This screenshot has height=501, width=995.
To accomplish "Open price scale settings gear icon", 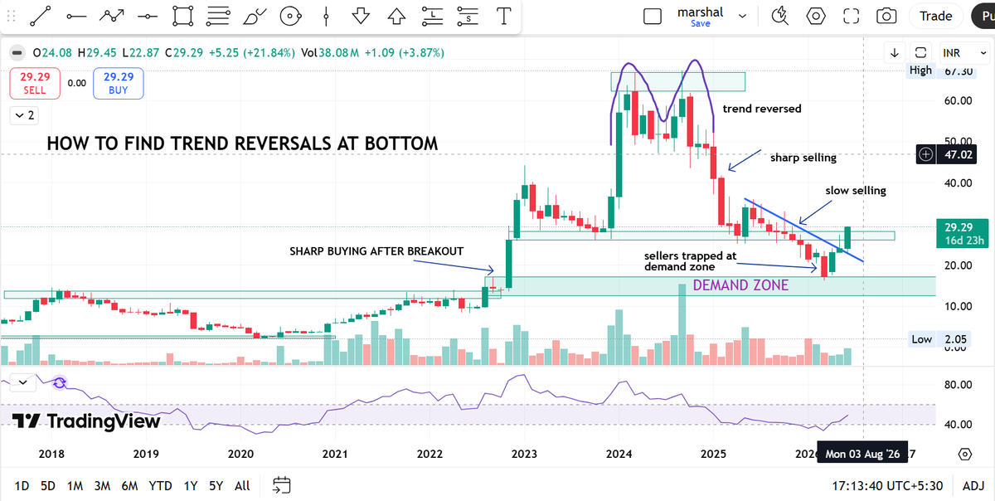I will tap(964, 454).
